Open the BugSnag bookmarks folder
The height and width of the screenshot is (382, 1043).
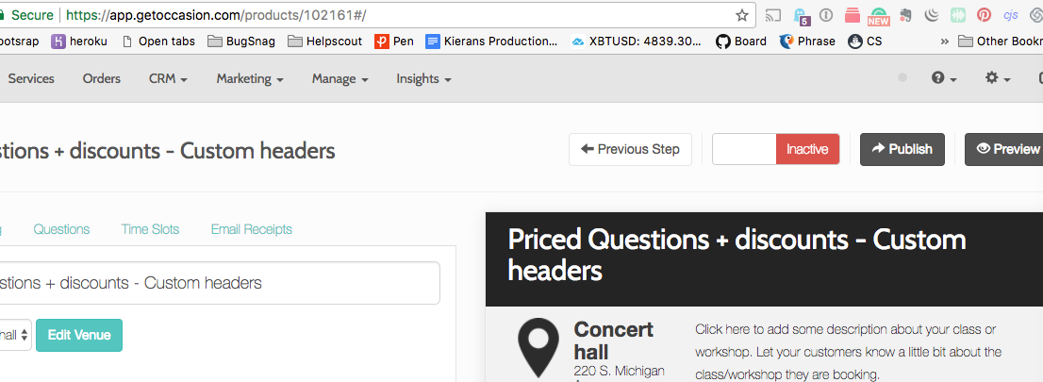(241, 42)
